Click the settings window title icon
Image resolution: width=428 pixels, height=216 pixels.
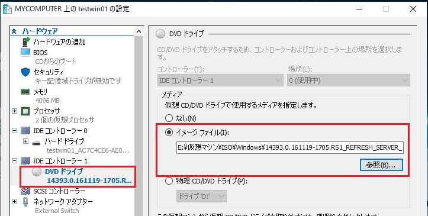(7, 9)
